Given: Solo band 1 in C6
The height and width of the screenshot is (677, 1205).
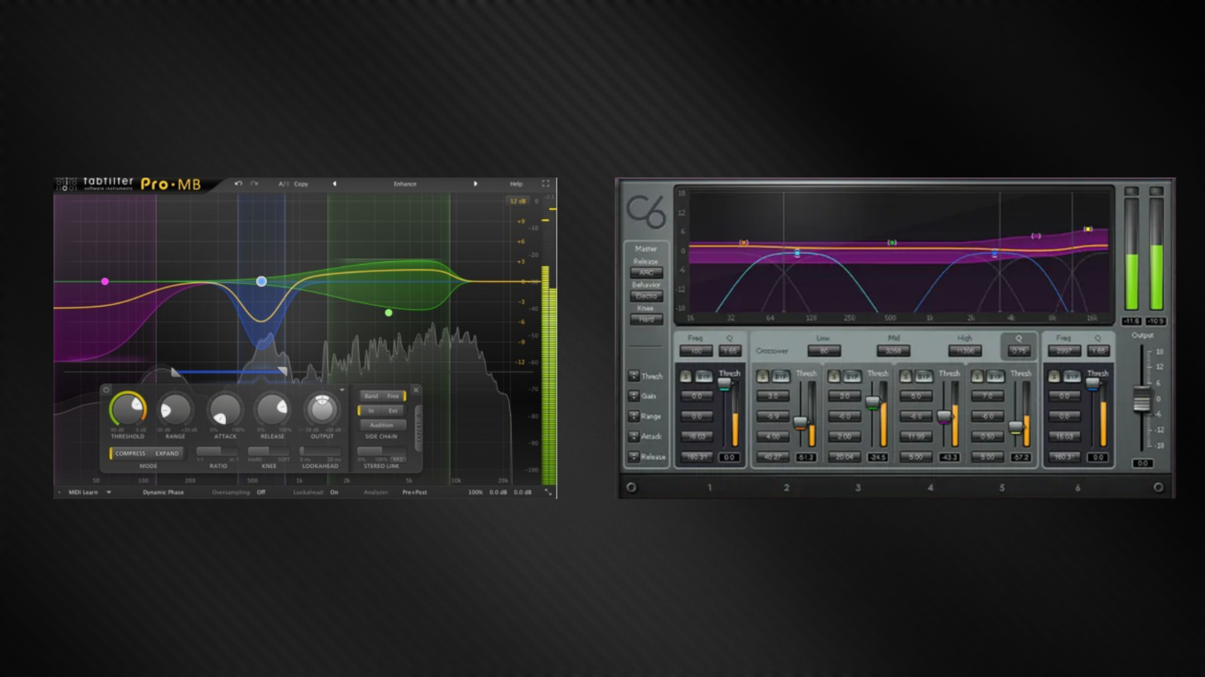Looking at the screenshot, I should coord(686,376).
